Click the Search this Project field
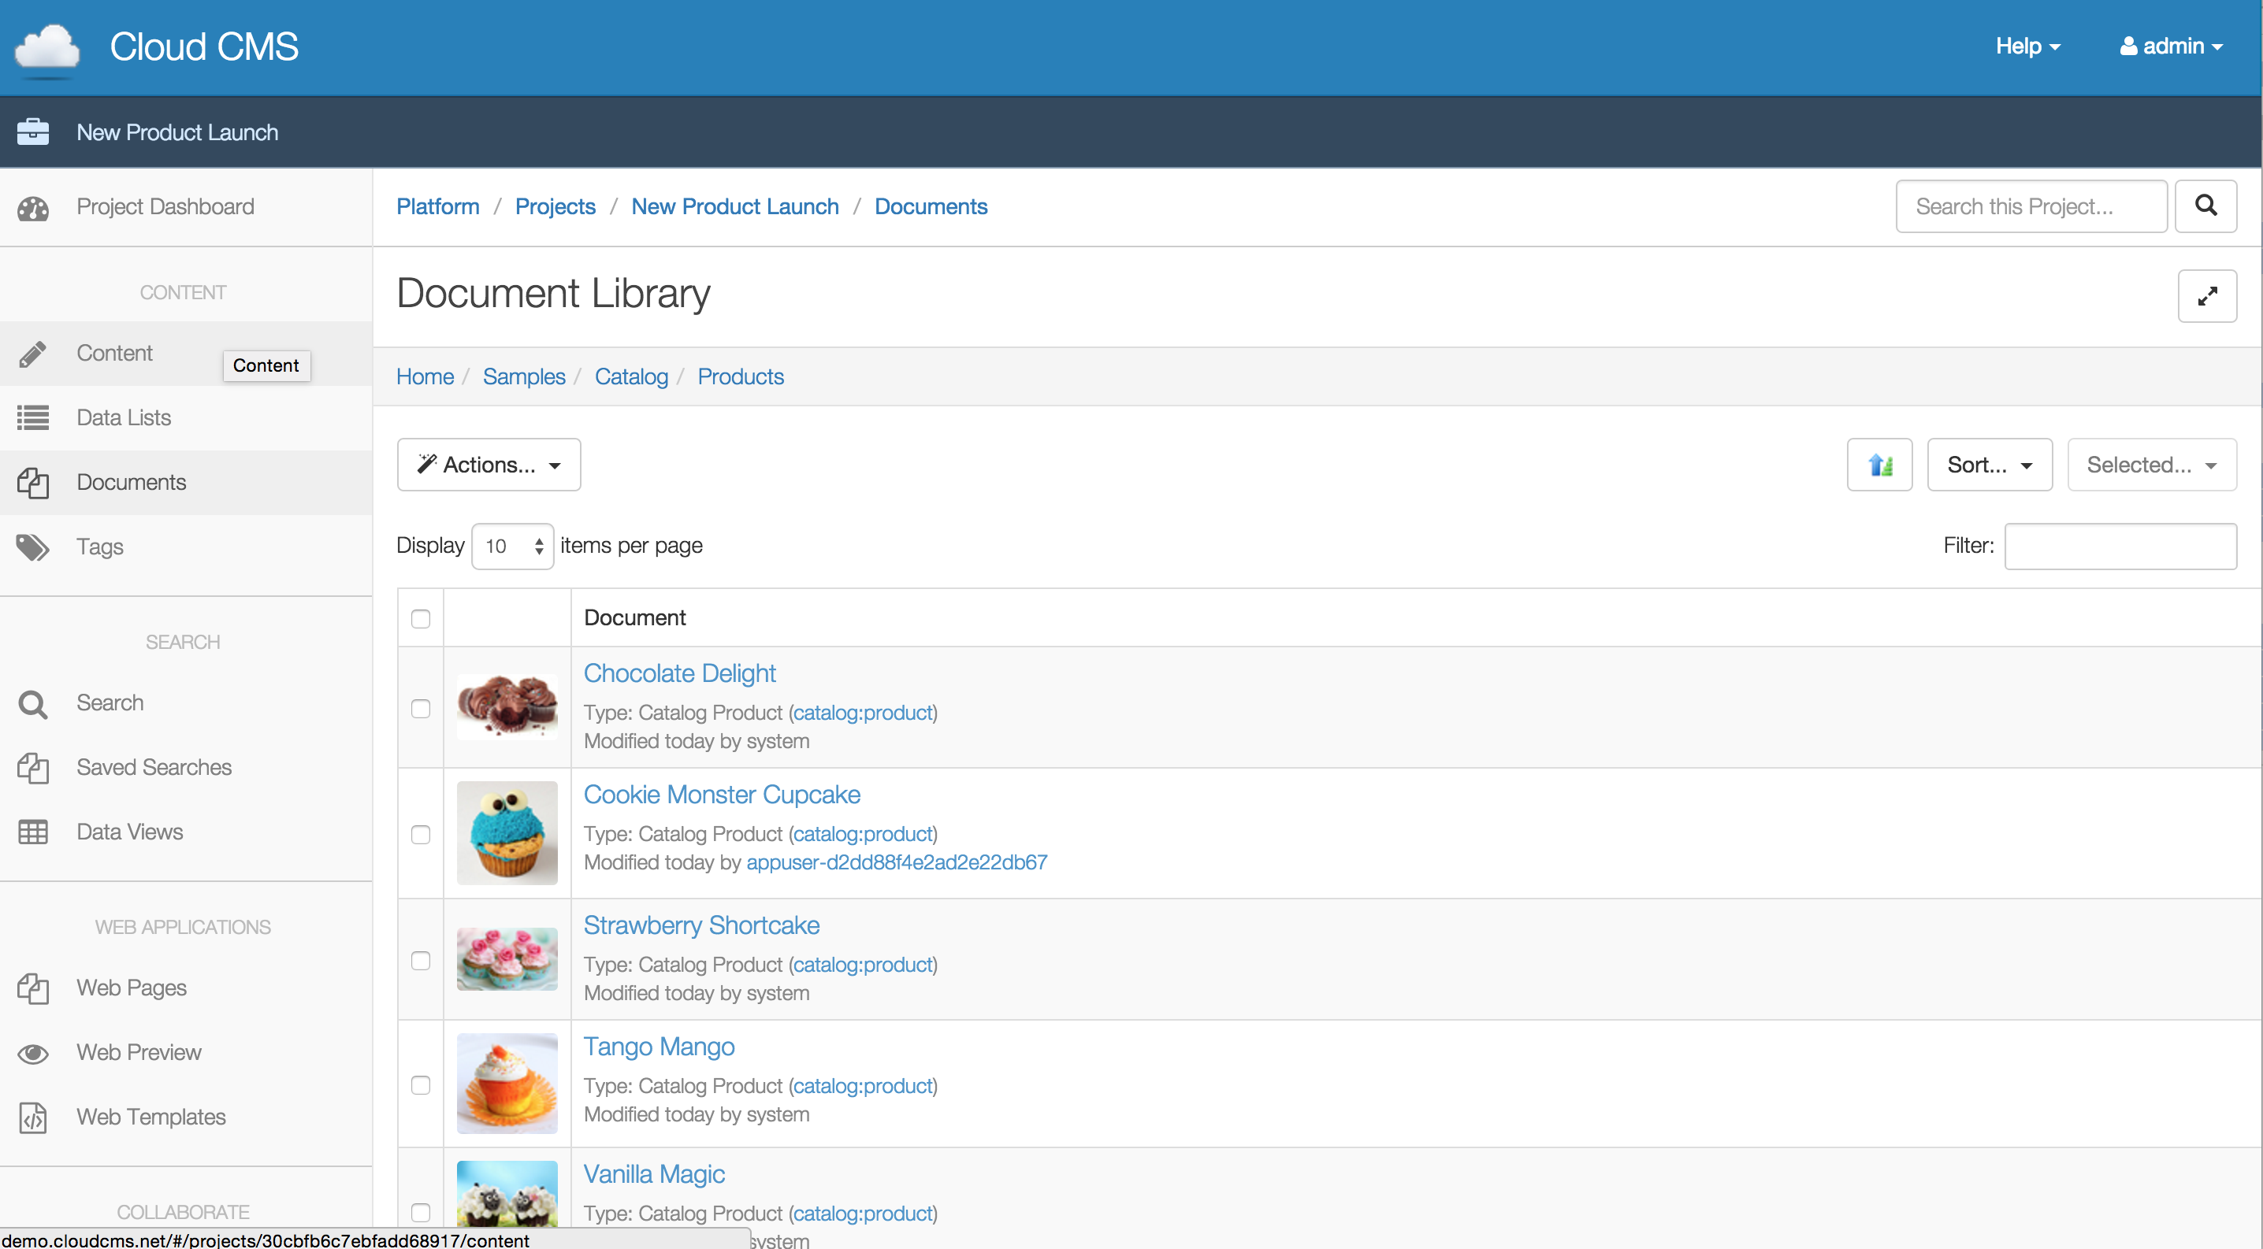Screen dimensions: 2263x1249 2031,206
